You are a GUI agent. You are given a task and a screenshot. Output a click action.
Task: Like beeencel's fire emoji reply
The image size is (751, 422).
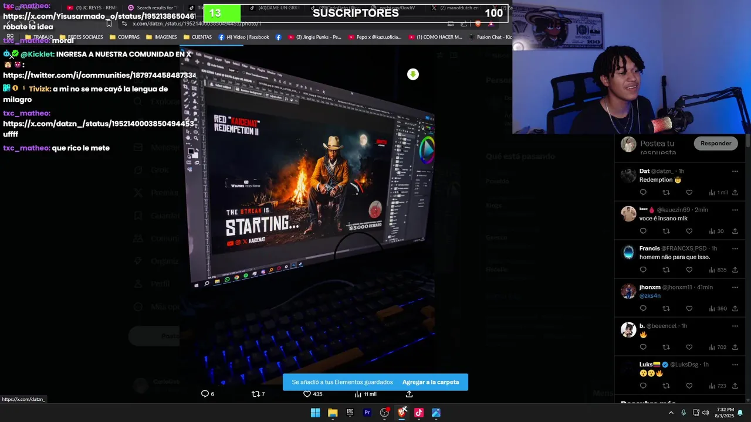689,347
